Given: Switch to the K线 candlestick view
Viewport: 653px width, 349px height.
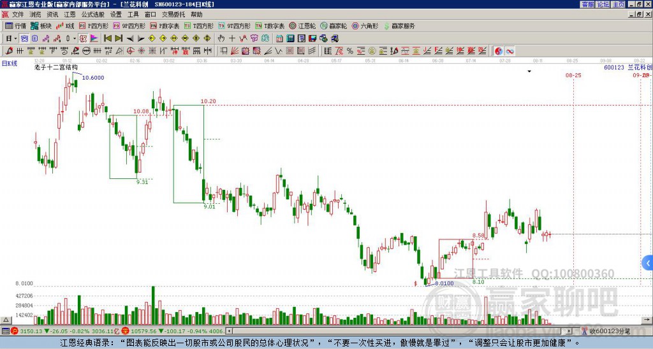Looking at the screenshot, I should click(x=66, y=25).
